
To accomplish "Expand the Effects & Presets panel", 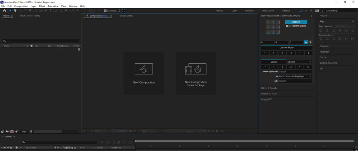I will (269, 88).
